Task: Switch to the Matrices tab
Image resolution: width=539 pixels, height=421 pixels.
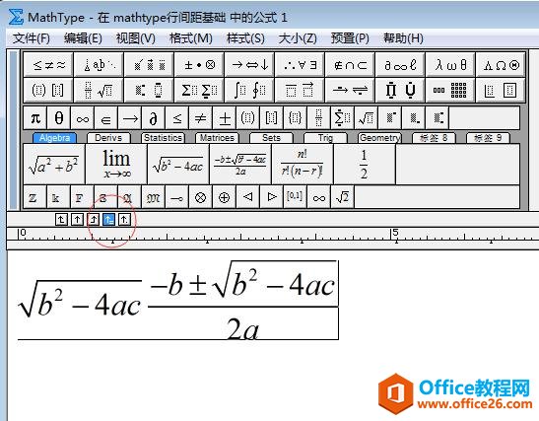Action: (217, 138)
